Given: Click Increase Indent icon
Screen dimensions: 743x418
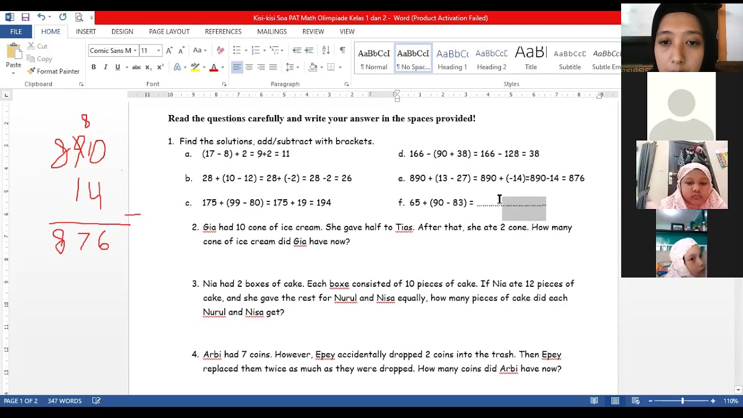Looking at the screenshot, I should (309, 51).
